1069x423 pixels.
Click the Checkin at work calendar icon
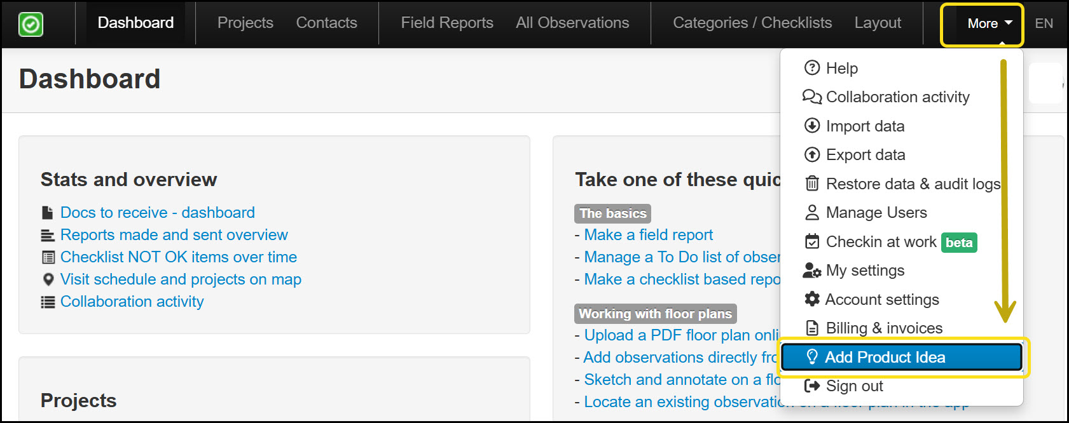coord(812,242)
